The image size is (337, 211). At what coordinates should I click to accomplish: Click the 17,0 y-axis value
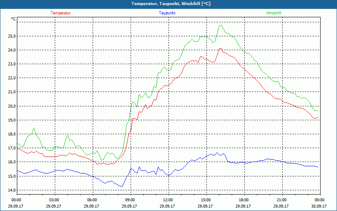[x=12, y=148]
